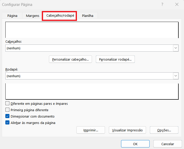Image resolution: width=184 pixels, height=149 pixels.
Task: Go to the Planilha tab
Action: click(87, 16)
